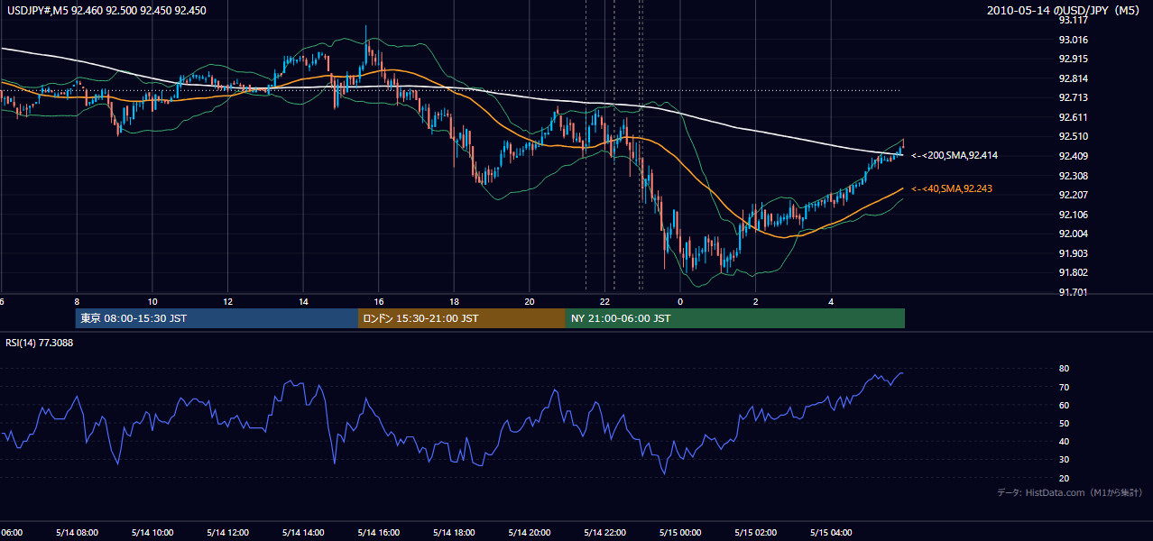This screenshot has width=1153, height=541.
Task: Click the bottom date label 5/14 14:00
Action: [303, 533]
